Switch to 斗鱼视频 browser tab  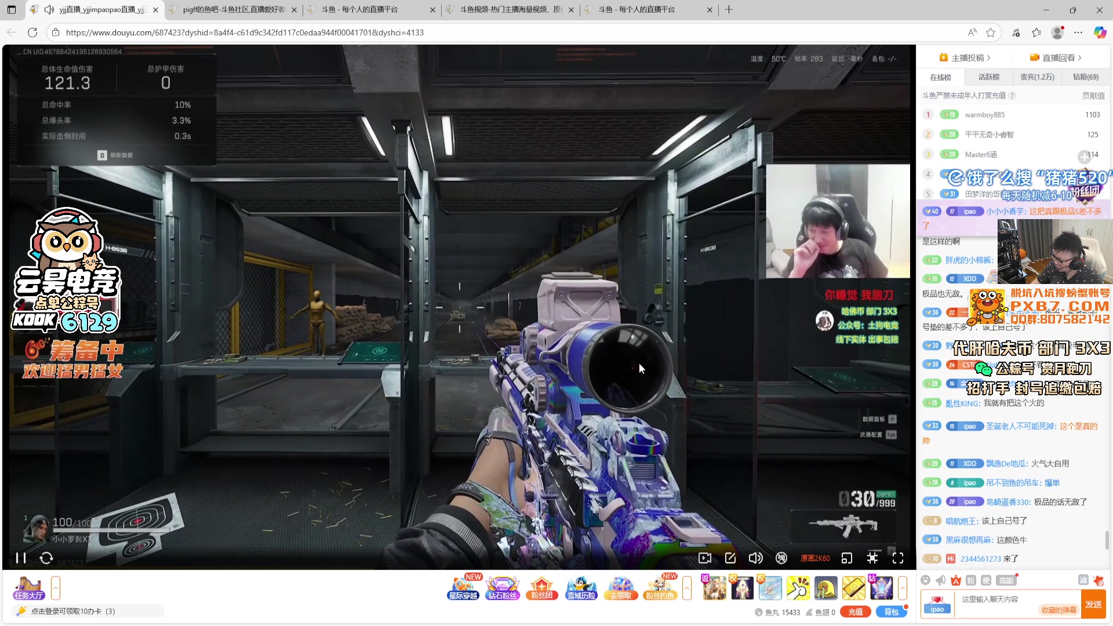point(510,10)
